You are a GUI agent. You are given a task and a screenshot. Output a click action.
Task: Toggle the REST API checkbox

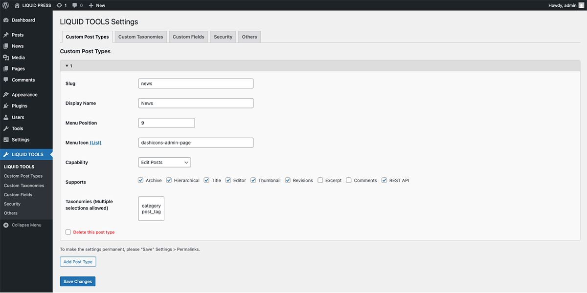tap(384, 180)
